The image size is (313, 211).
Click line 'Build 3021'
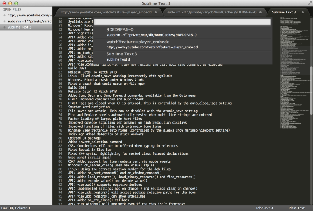click(77, 68)
